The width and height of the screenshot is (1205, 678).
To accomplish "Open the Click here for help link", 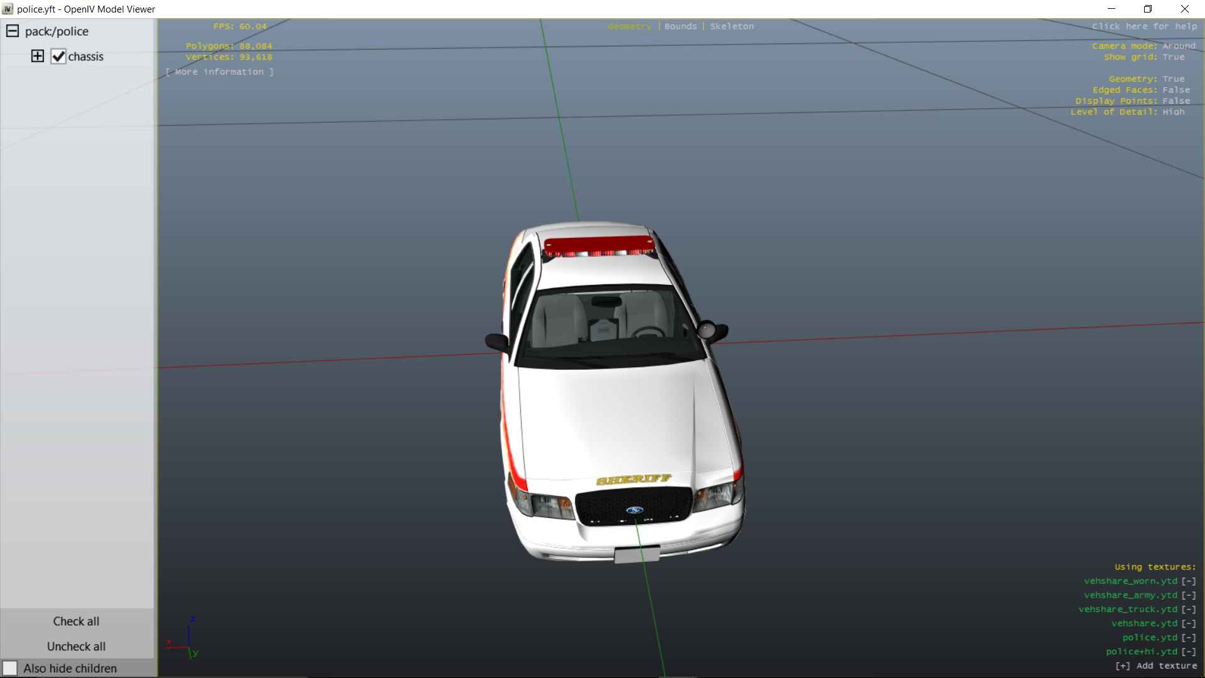I will (1144, 26).
